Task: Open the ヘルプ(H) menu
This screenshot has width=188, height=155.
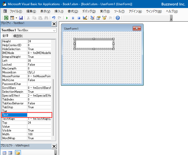Action: click(x=172, y=11)
